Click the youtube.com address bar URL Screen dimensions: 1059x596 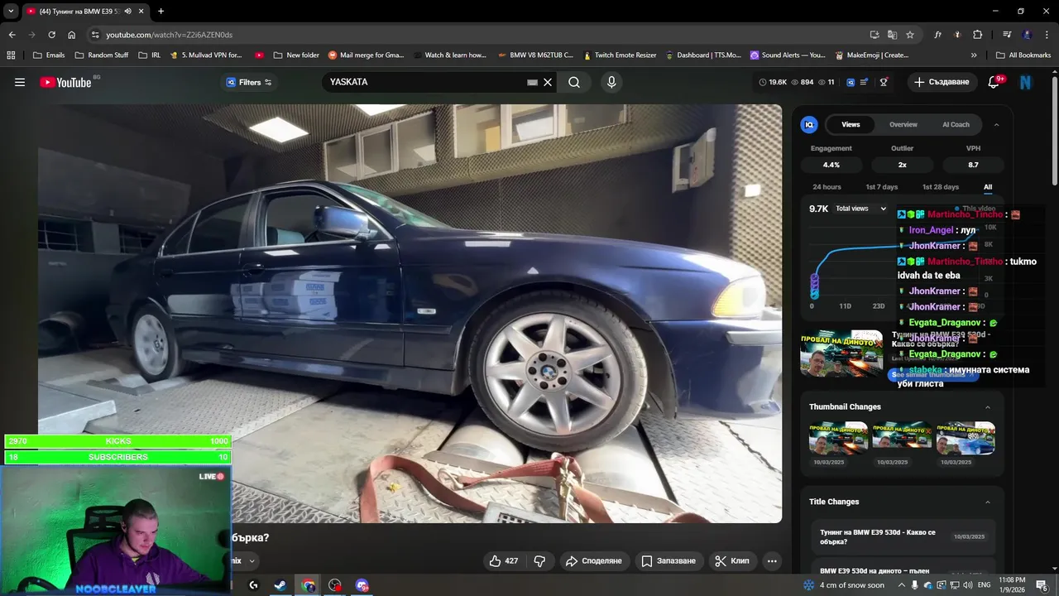[x=169, y=35]
